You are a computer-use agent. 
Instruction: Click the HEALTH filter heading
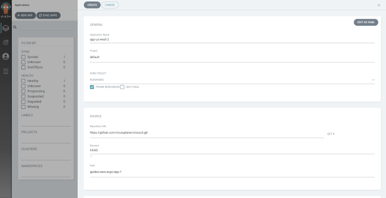pyautogui.click(x=27, y=76)
